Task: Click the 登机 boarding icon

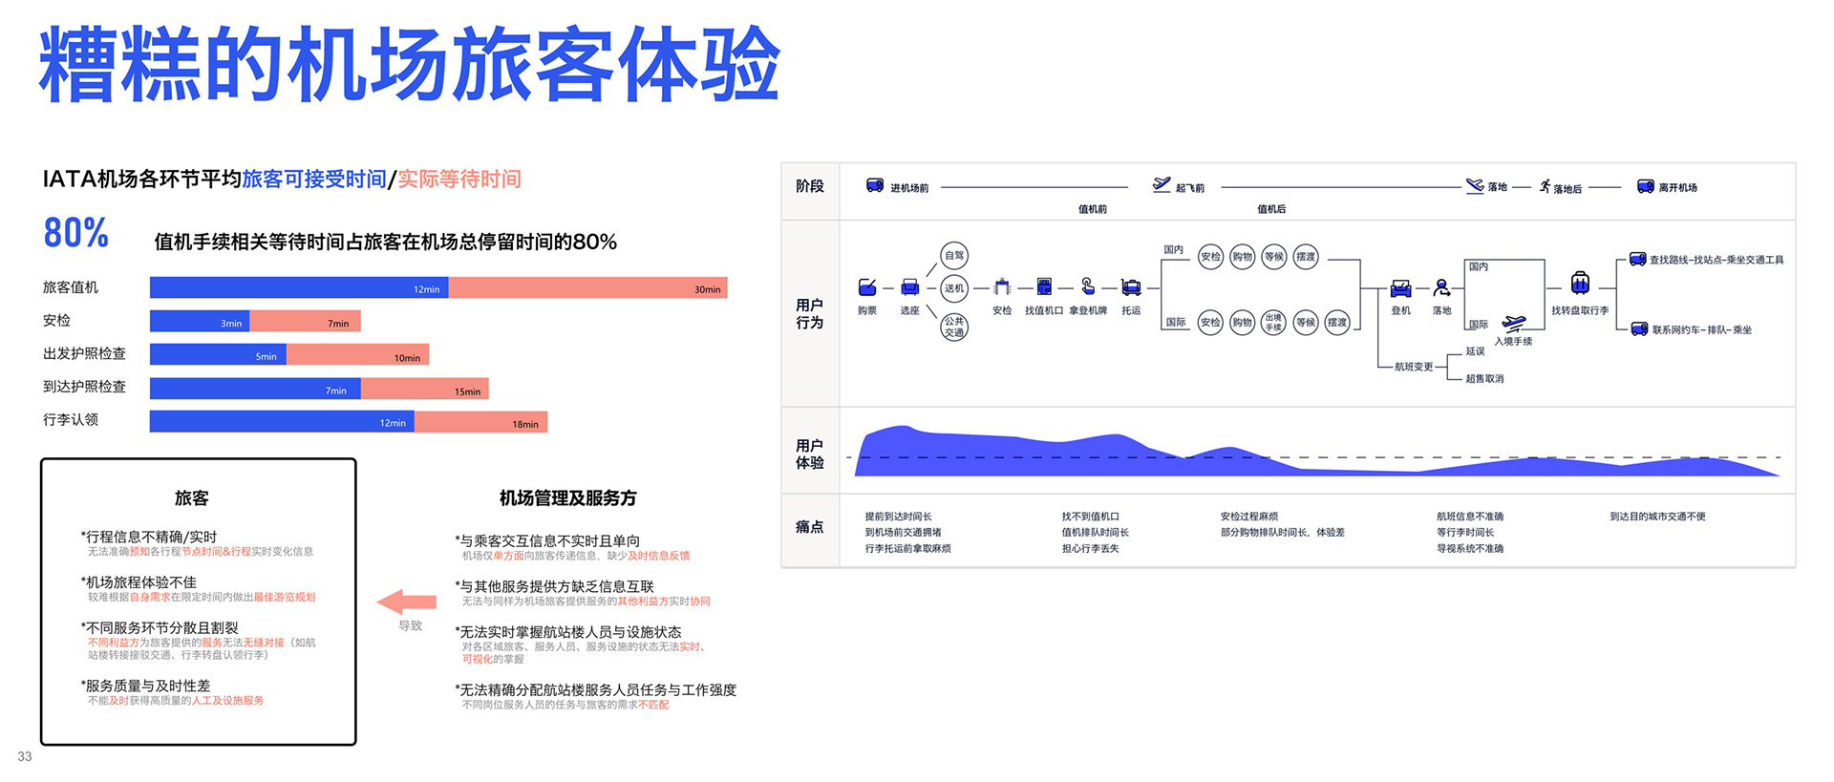Action: pos(1400,288)
